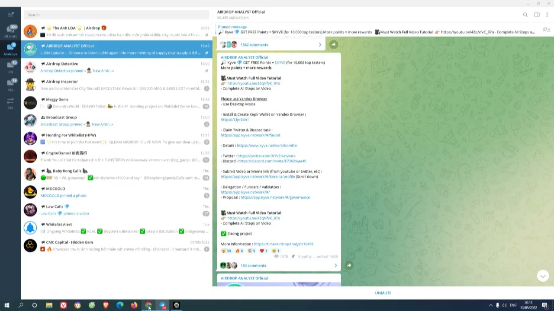Open Firefox from taskbar
Screen dimensions: 554x311
[134, 305]
